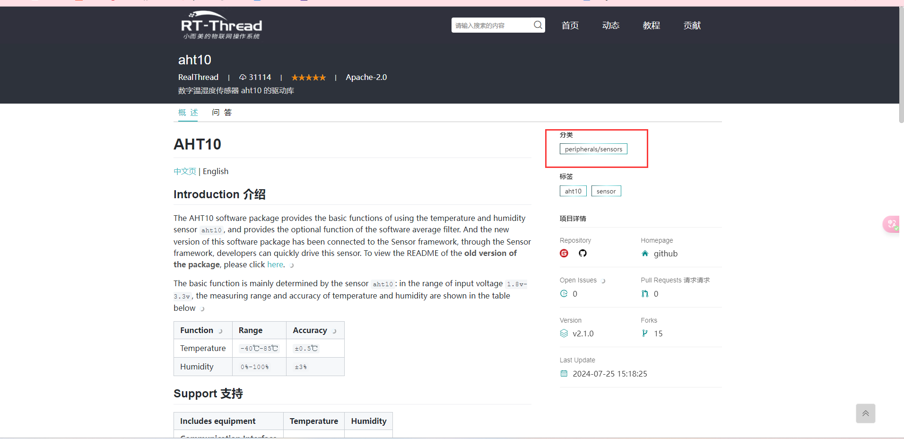Open the github homepage link

pos(666,254)
